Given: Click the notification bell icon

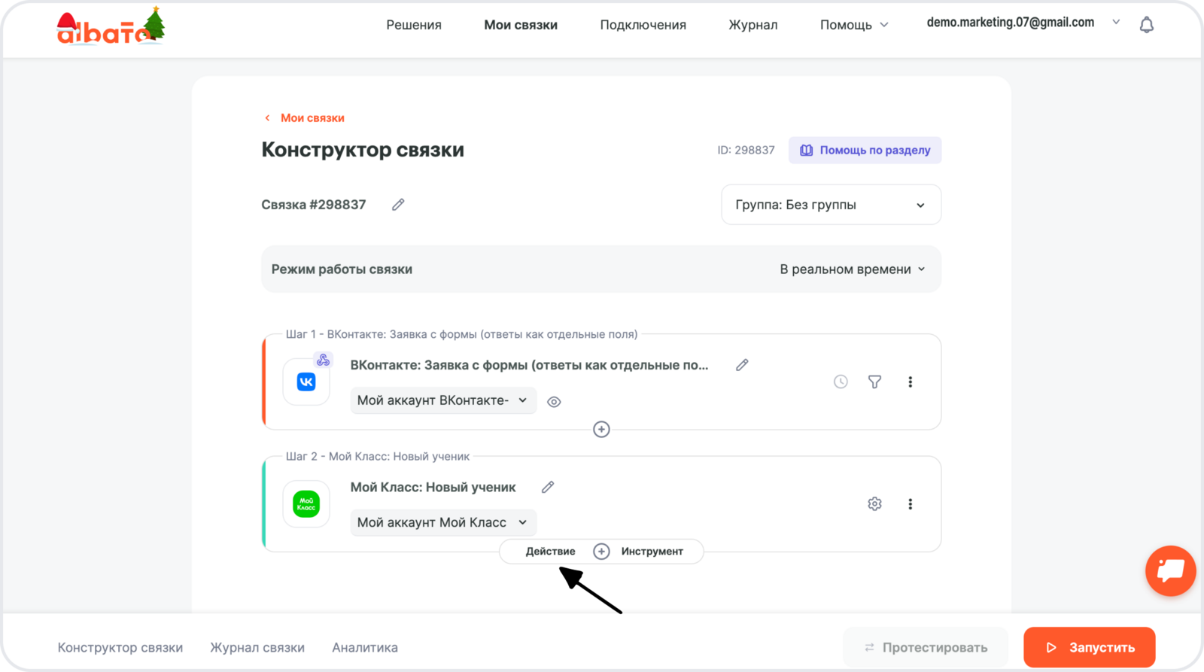Looking at the screenshot, I should tap(1146, 26).
